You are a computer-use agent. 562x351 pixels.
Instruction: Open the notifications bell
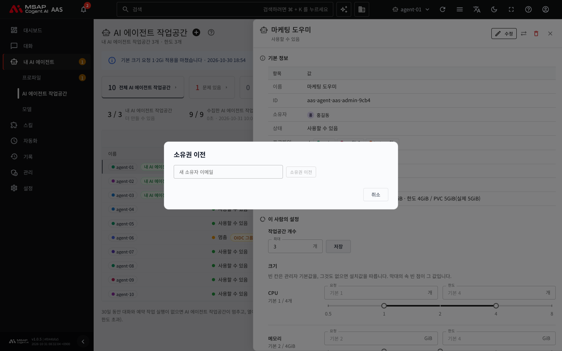click(x=84, y=9)
